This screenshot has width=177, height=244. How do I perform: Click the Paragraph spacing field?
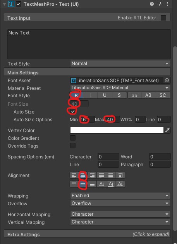(160, 165)
